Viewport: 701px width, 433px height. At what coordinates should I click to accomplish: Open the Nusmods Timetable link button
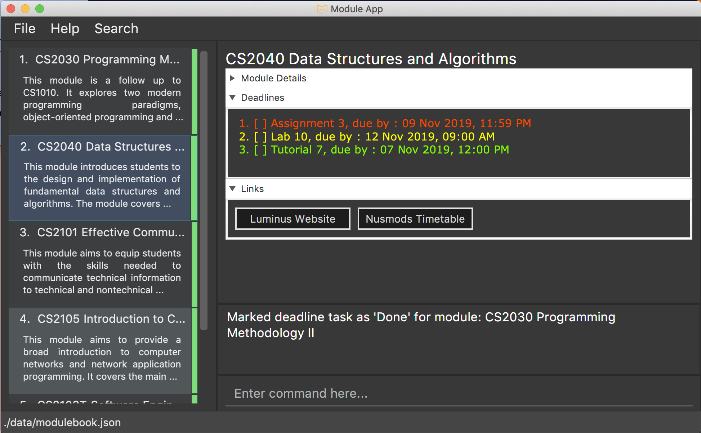[415, 219]
